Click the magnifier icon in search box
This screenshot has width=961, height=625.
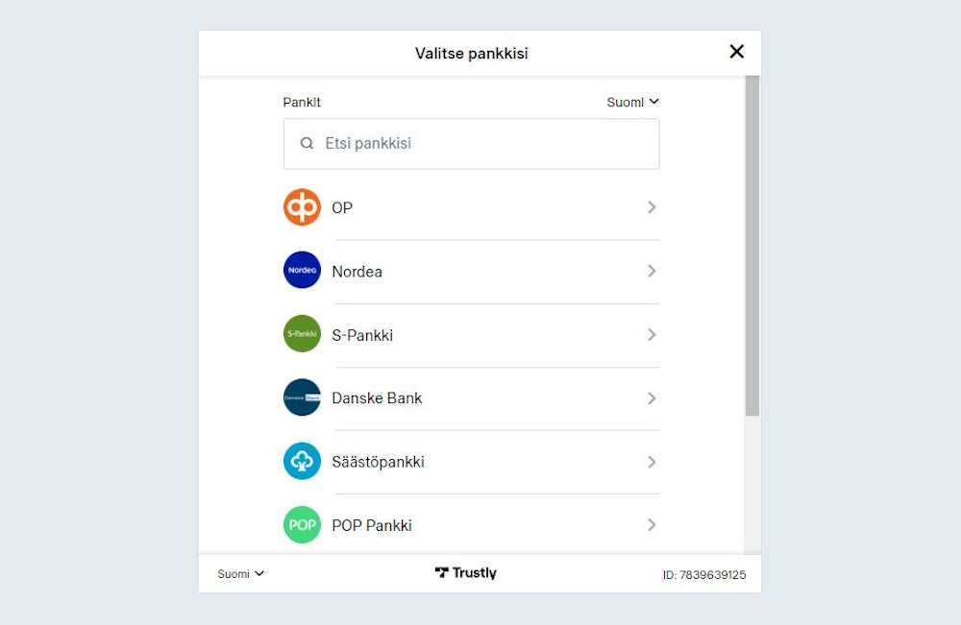point(308,144)
